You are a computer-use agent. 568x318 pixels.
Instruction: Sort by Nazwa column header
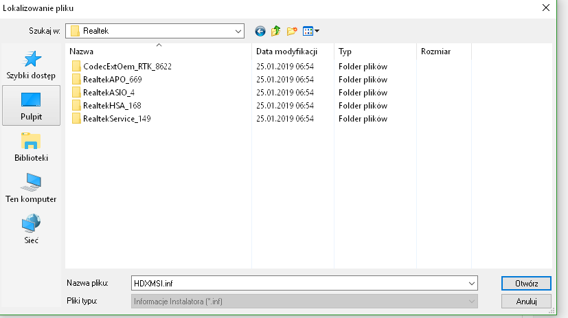pos(158,52)
